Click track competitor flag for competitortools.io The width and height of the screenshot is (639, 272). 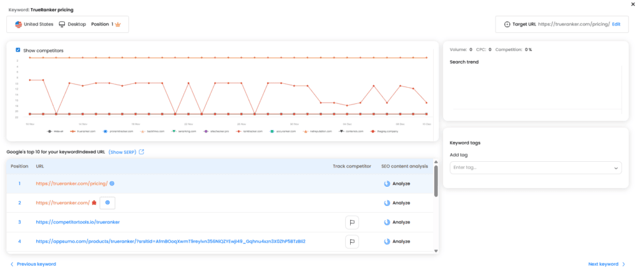click(x=352, y=222)
